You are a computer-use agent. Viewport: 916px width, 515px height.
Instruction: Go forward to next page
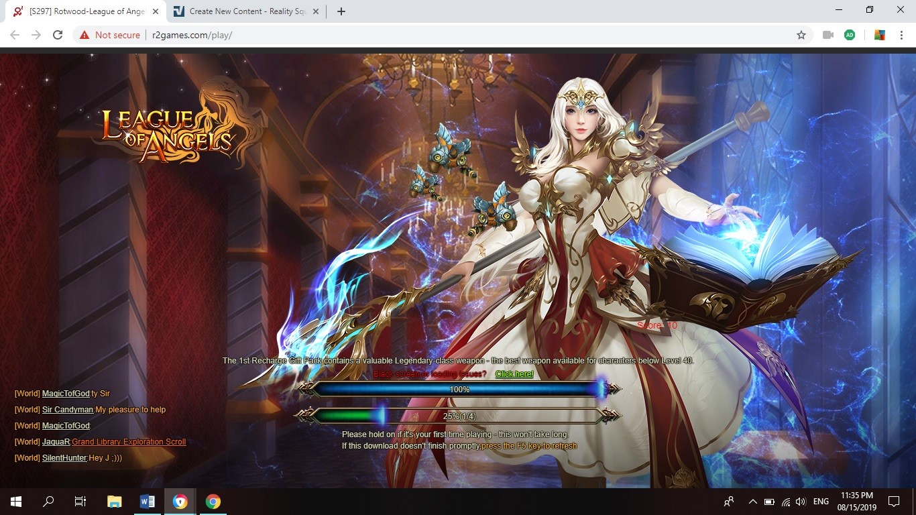[x=36, y=35]
